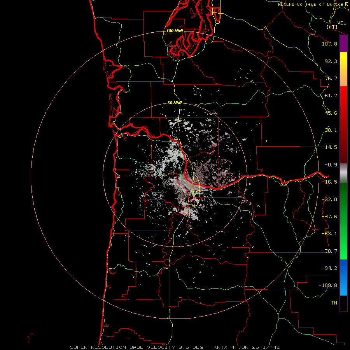Click the 30.1 legend value
This screenshot has width=350, height=350.
[x=331, y=130]
